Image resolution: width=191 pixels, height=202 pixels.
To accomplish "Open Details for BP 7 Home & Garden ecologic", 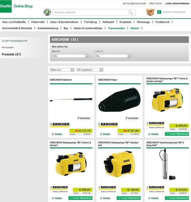I will click(x=153, y=134).
